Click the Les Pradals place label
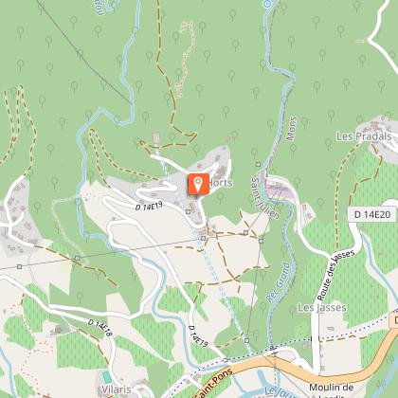398x398 pixels. pyautogui.click(x=364, y=136)
